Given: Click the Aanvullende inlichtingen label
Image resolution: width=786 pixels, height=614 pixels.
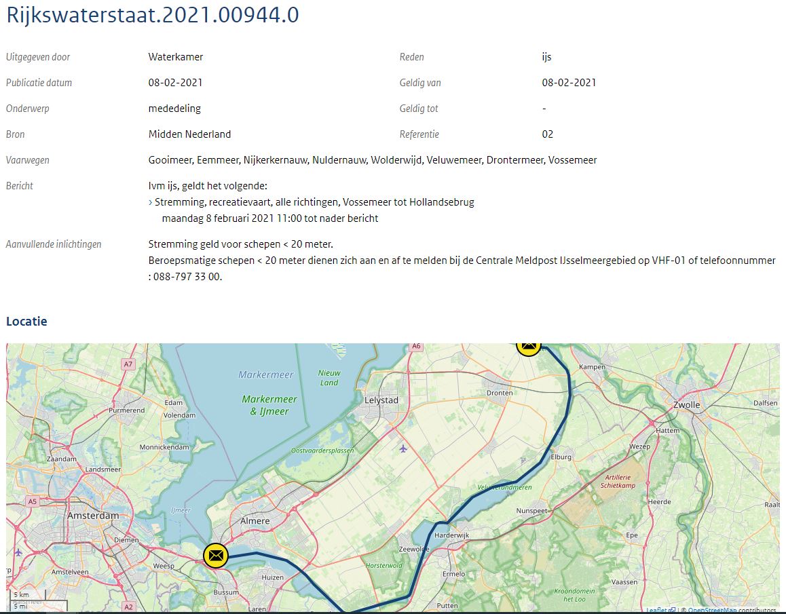Looking at the screenshot, I should (x=54, y=244).
